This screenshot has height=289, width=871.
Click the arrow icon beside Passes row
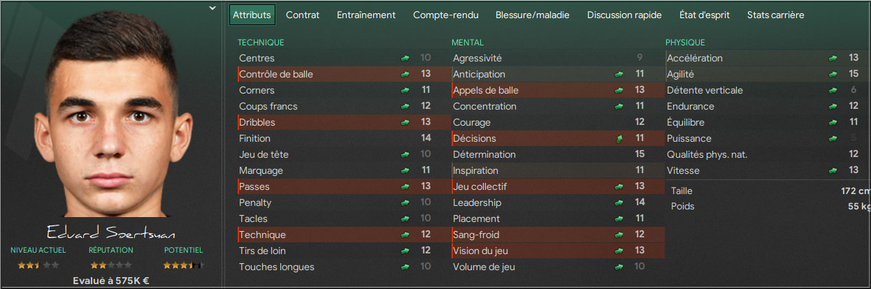(x=405, y=187)
